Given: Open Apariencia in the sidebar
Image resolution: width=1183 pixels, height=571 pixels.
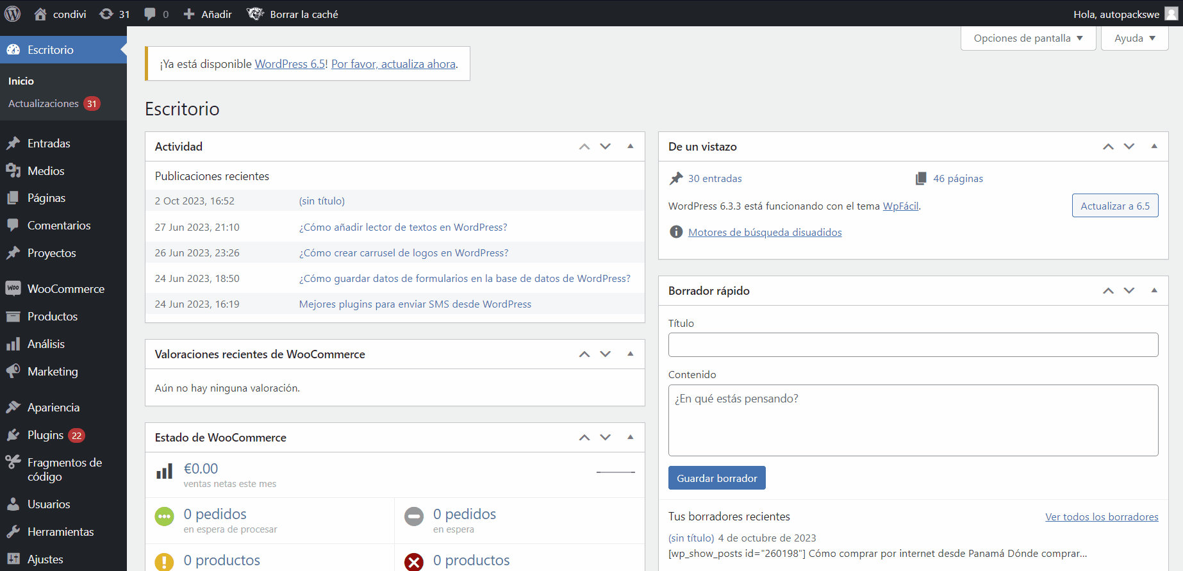Looking at the screenshot, I should point(53,408).
